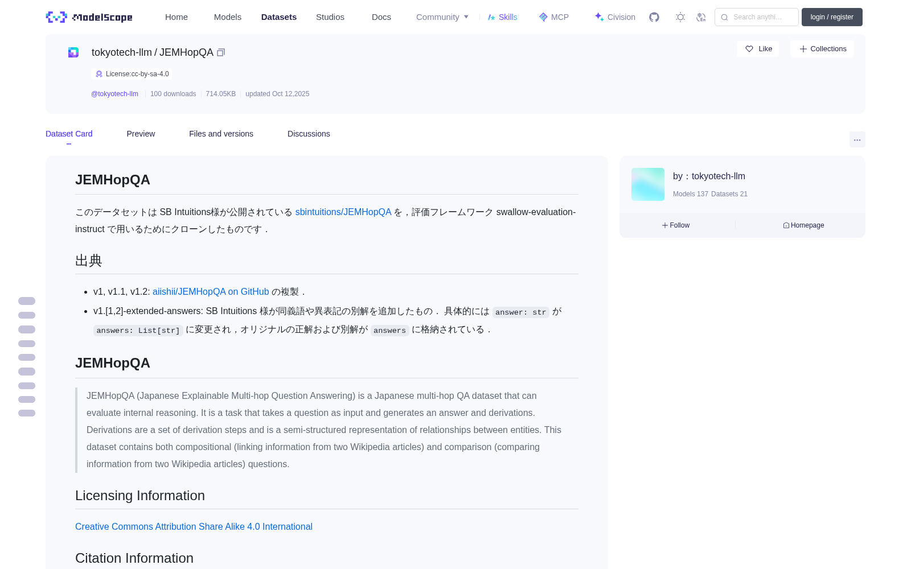Open the author's Homepage
Screen dimensions: 911x569
[x=803, y=225]
